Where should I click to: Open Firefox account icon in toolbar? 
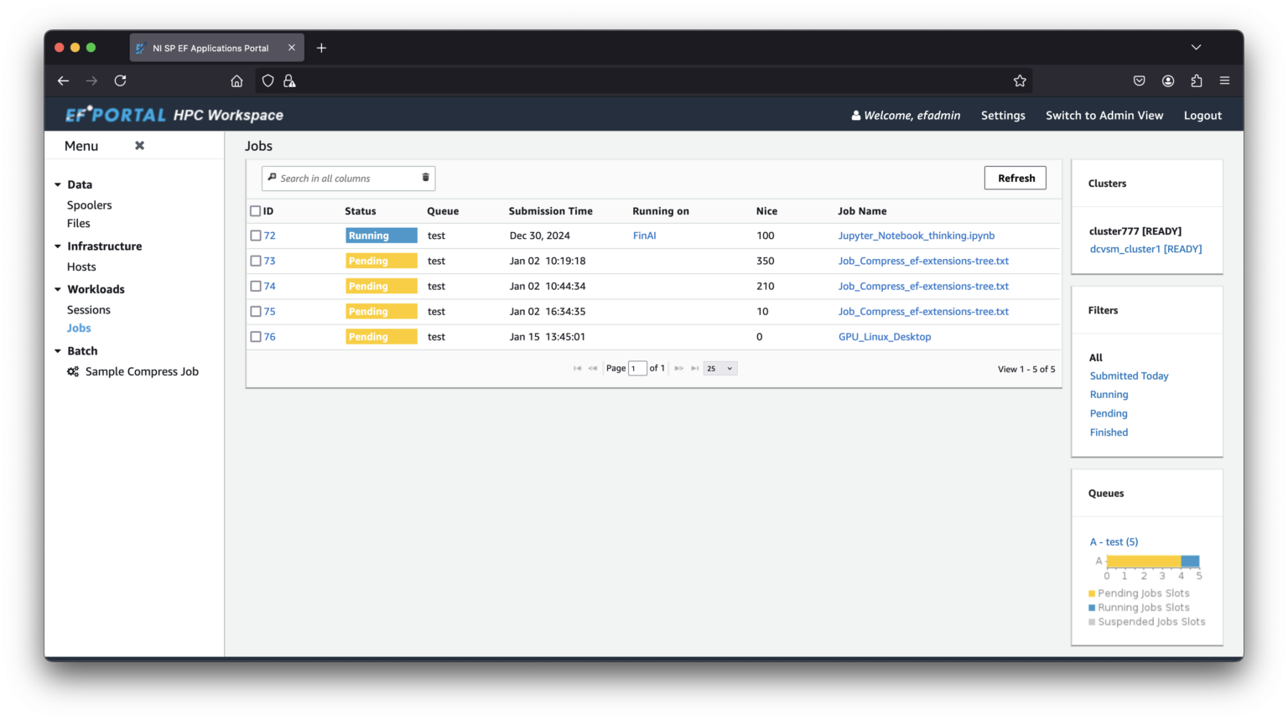click(x=1168, y=80)
